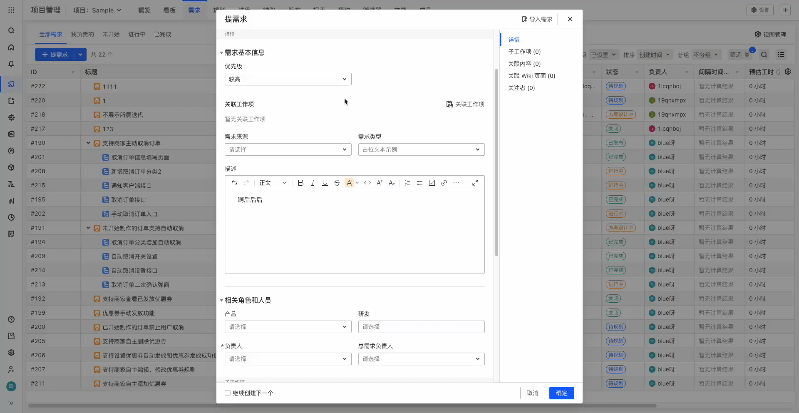Select 关联内容 (0) in side navigation
Screen dimensions: 799x413
click(x=524, y=64)
